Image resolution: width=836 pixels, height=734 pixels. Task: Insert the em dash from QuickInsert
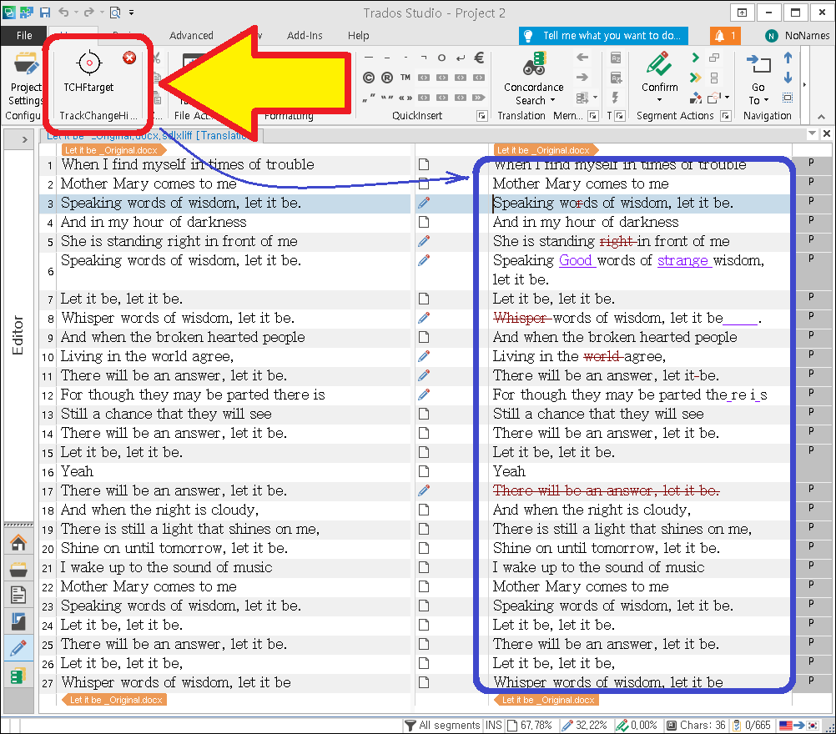coord(369,58)
